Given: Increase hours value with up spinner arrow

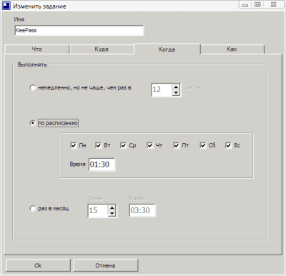Looking at the screenshot, I should (176, 87).
